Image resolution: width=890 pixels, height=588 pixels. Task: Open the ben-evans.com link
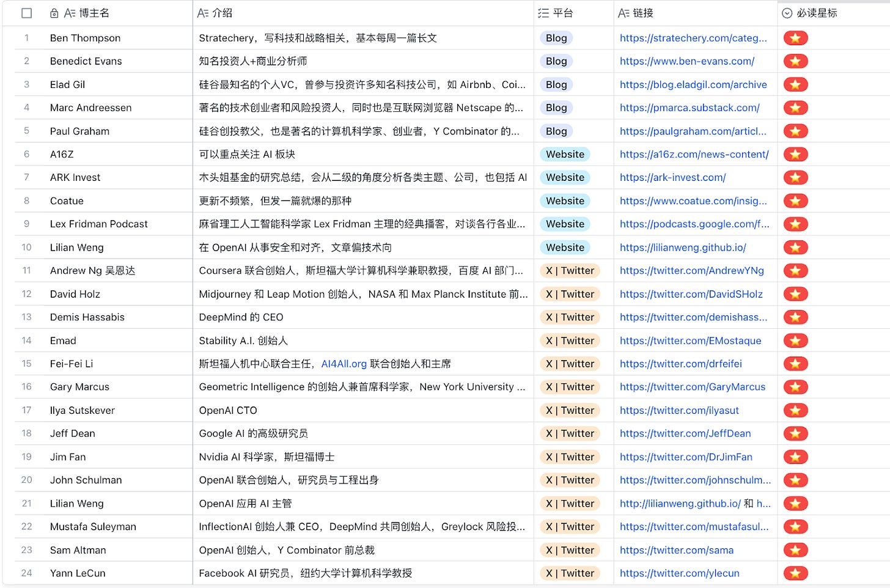[x=687, y=61]
